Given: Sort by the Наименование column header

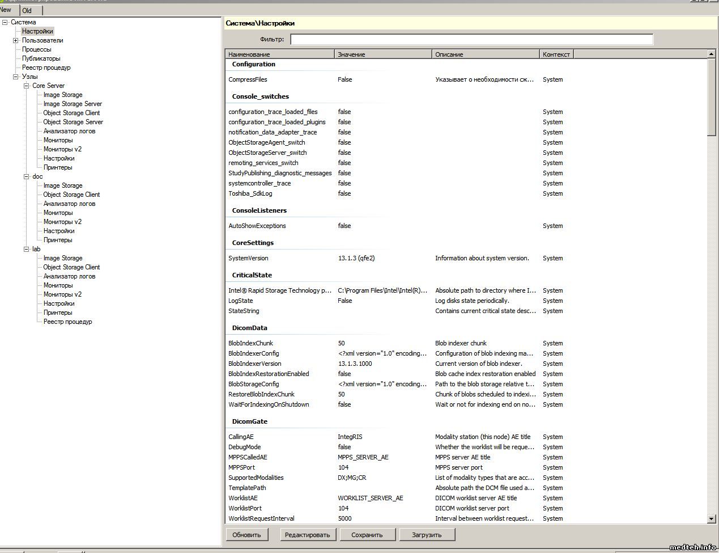Looking at the screenshot, I should click(x=279, y=54).
